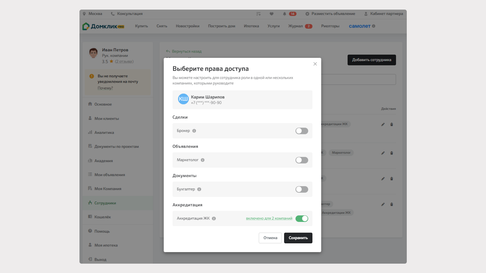Open Аналитика in the sidebar
Viewport: 486px width, 273px height.
[x=118, y=132]
